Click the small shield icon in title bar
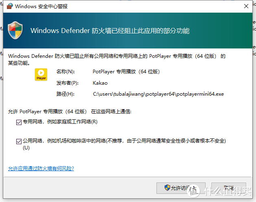This screenshot has width=256, height=202. (x=8, y=6)
